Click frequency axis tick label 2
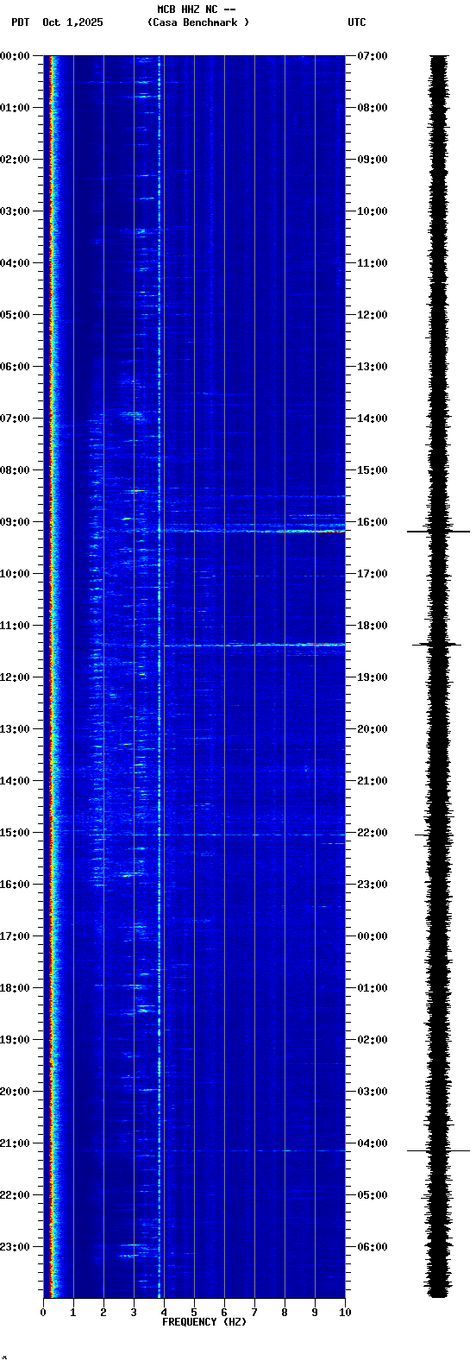This screenshot has width=476, height=1367. [103, 1313]
